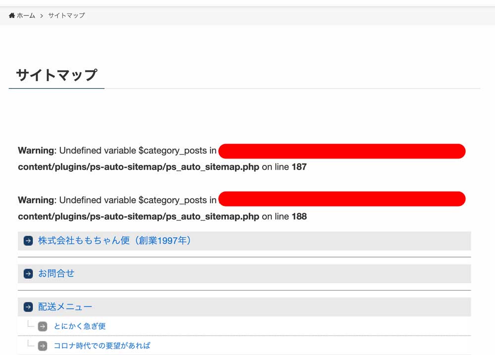
Task: Click red redacted bar in line 187 warning
Action: point(342,151)
